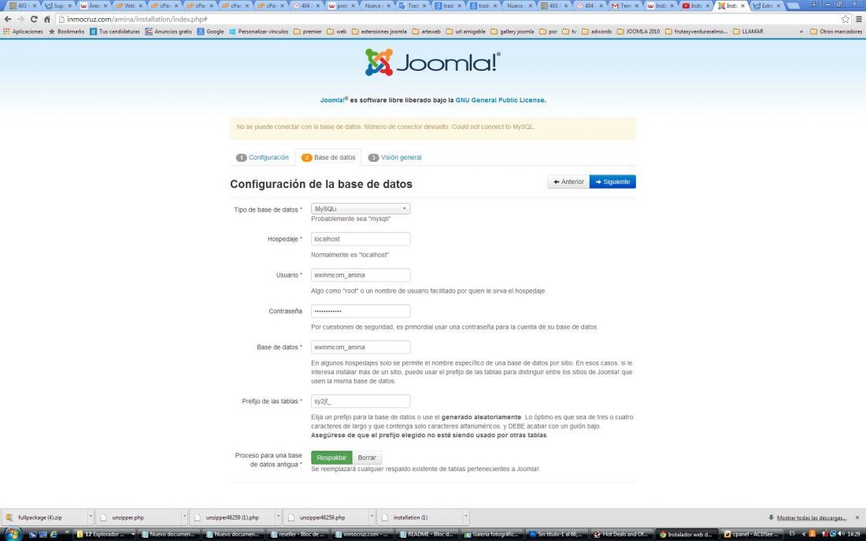Reload the page with the refresh icon
The width and height of the screenshot is (866, 541).
pos(34,19)
